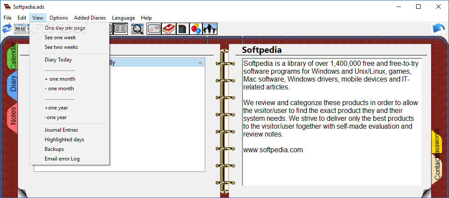Click the family silhouette icon
Viewport: 449px width, 198px height.
pos(210,29)
